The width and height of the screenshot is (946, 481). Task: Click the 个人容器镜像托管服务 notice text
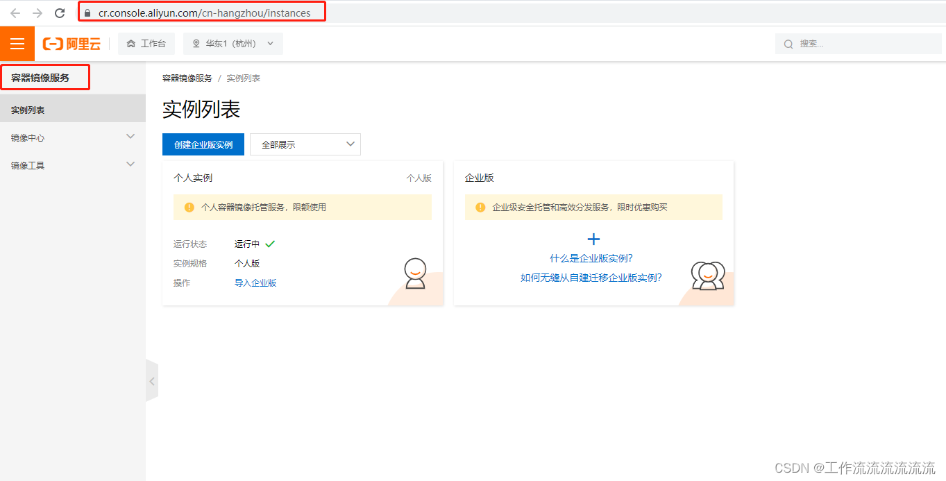tap(264, 207)
